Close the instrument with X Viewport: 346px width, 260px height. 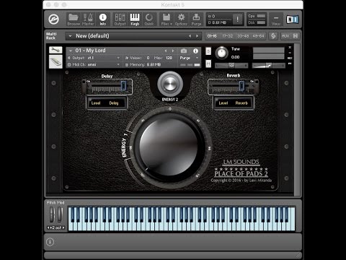point(290,48)
